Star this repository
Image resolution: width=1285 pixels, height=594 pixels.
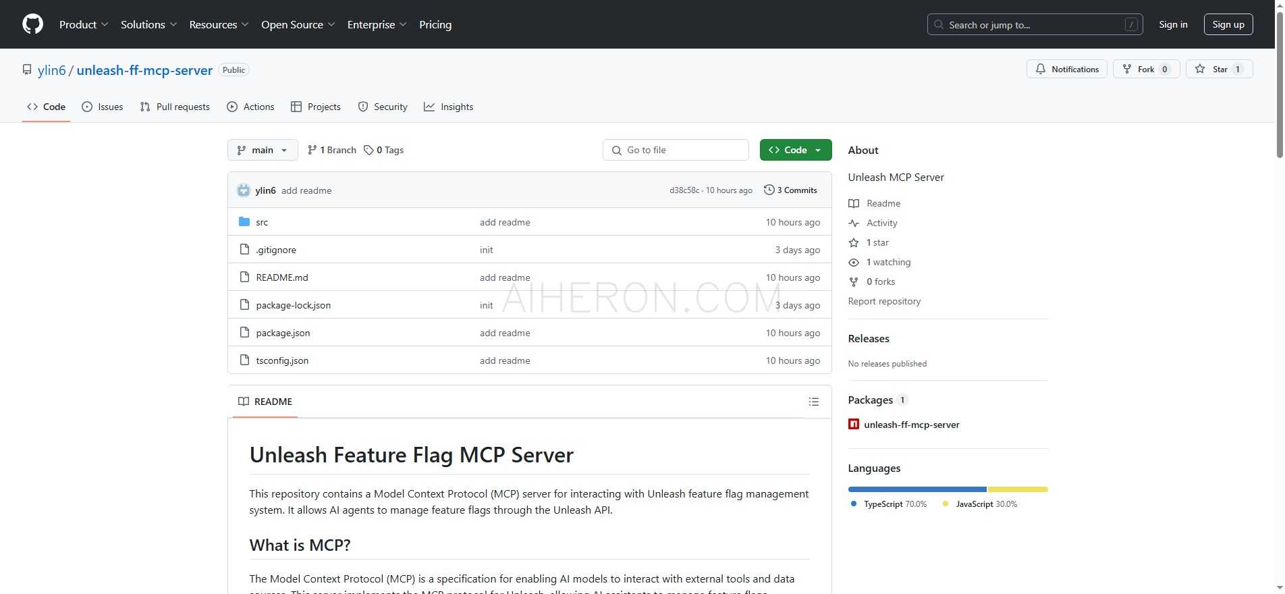(1219, 69)
